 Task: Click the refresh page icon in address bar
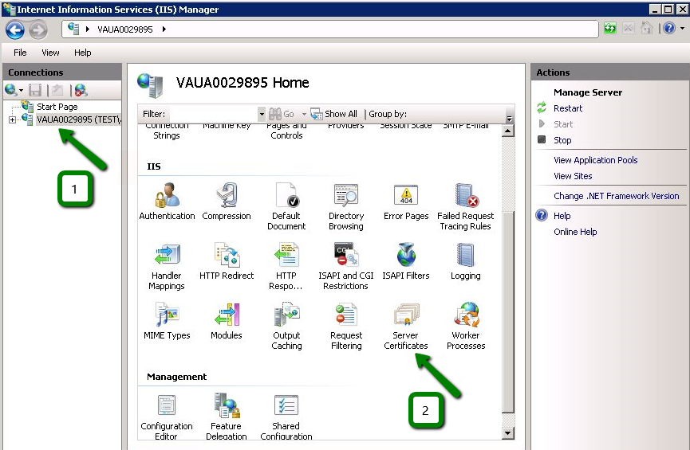click(x=610, y=29)
